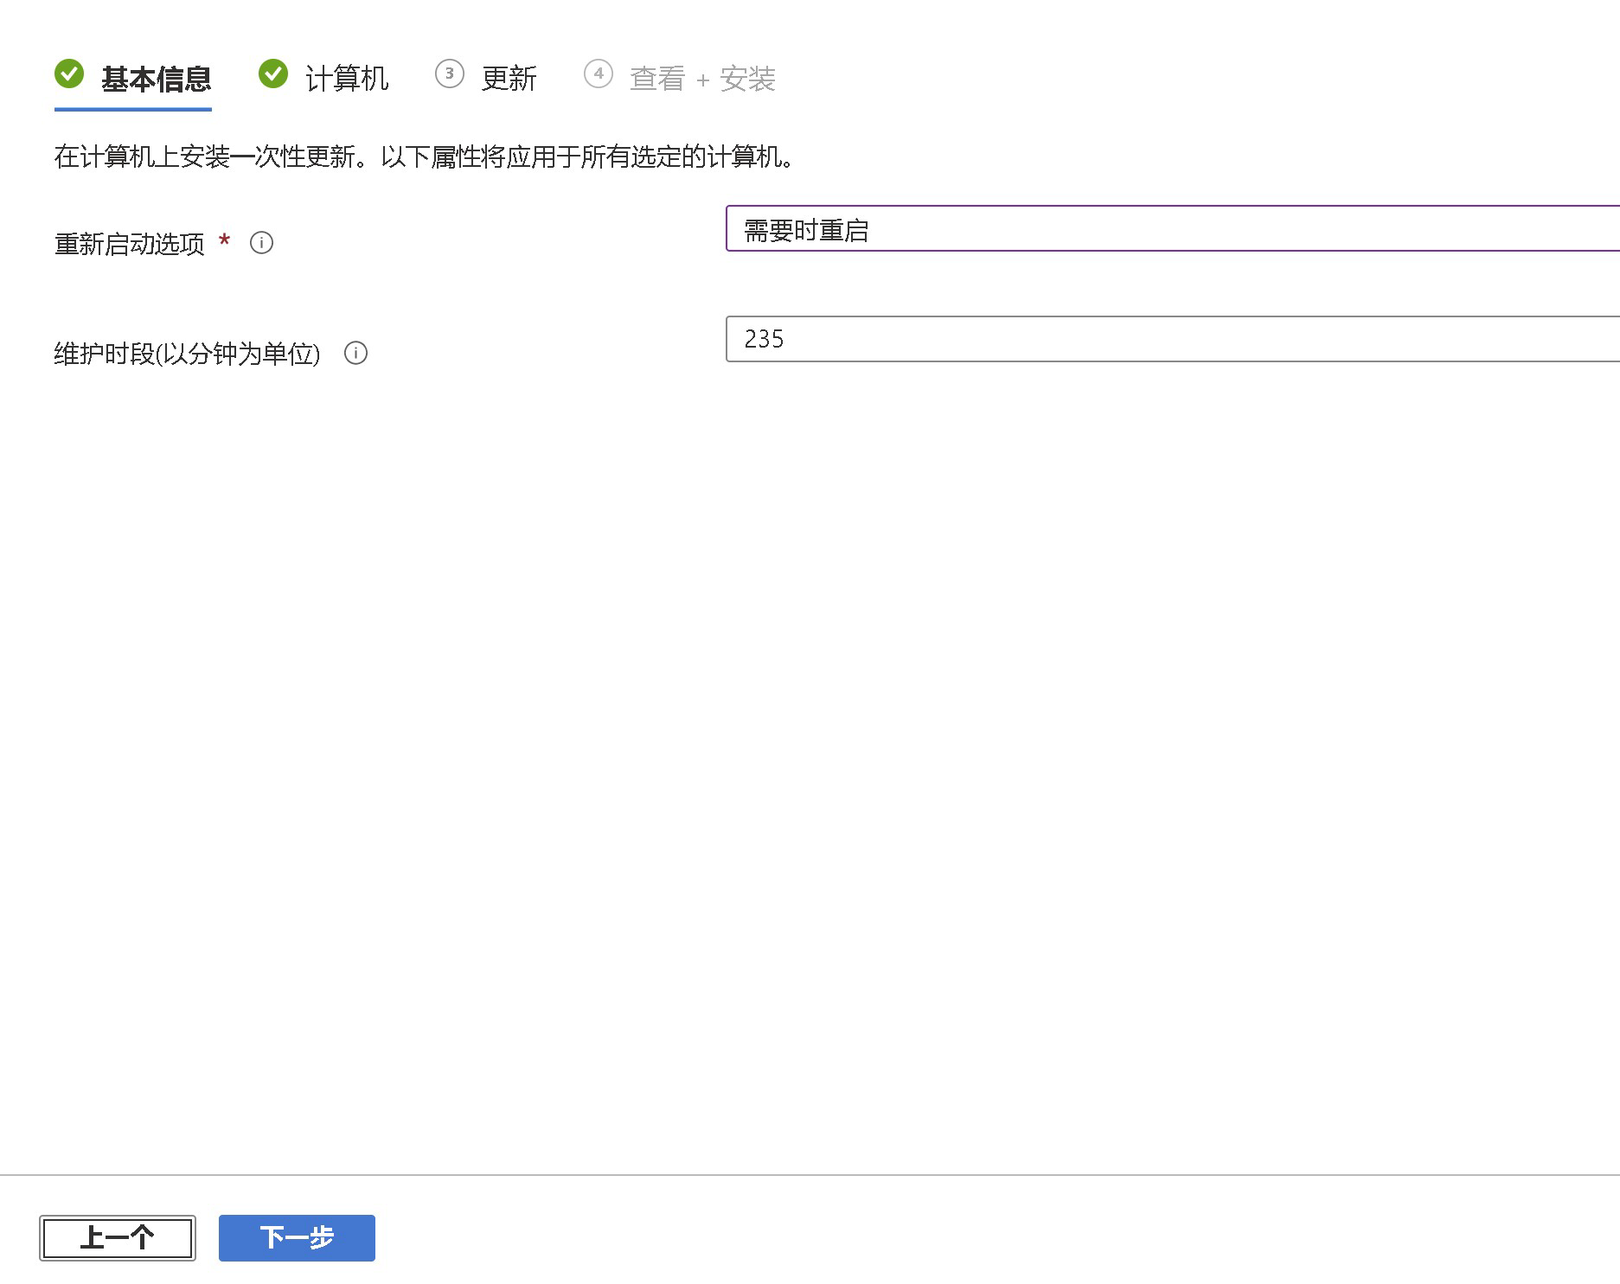Image resolution: width=1620 pixels, height=1284 pixels.
Task: Select the maintenance window value 235 field
Action: click(1124, 339)
